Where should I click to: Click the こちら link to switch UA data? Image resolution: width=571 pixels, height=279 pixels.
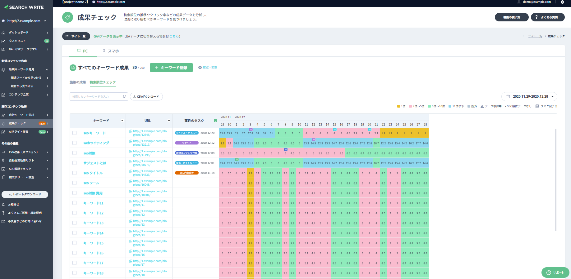[174, 36]
